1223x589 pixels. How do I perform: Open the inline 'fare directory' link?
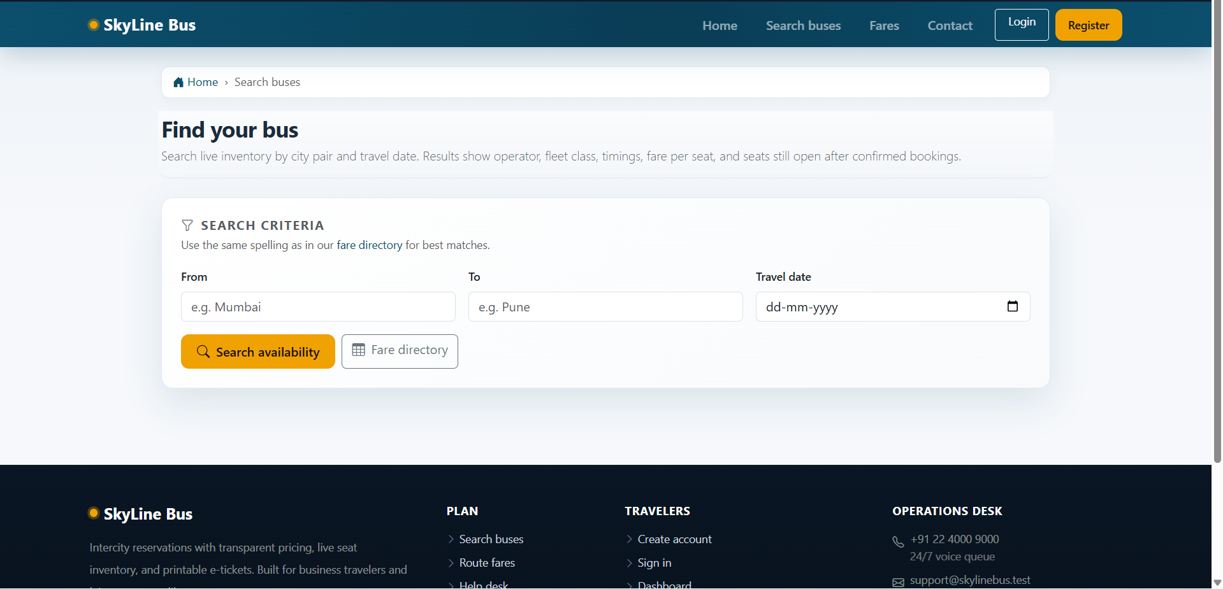(370, 245)
